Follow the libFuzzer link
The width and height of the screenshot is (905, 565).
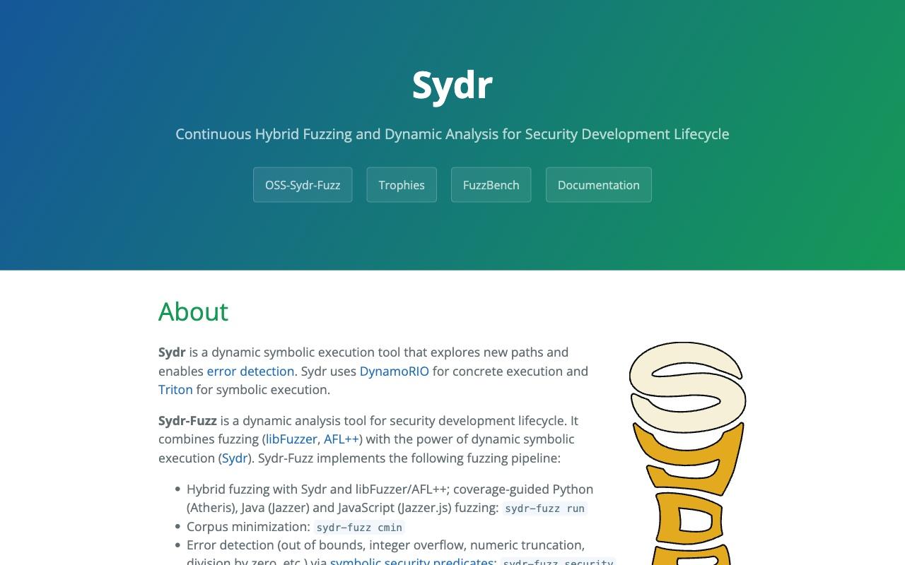tap(291, 439)
